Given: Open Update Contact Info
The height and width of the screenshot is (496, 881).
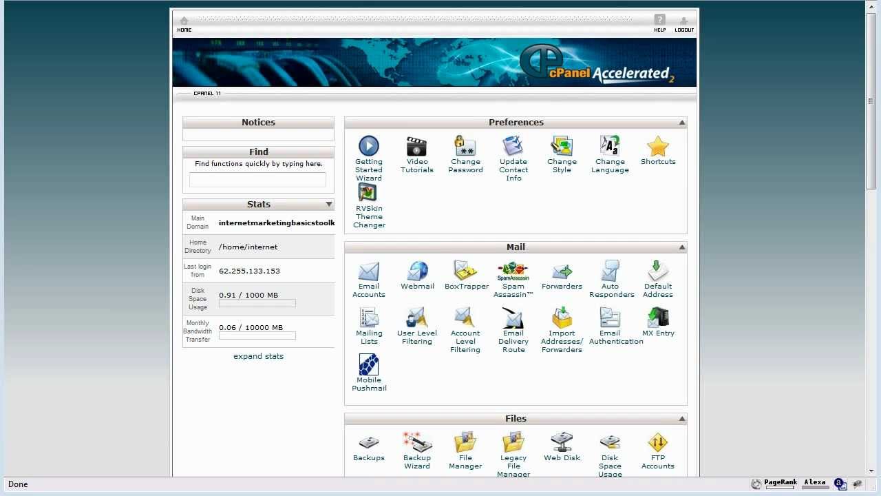Looking at the screenshot, I should 513,158.
